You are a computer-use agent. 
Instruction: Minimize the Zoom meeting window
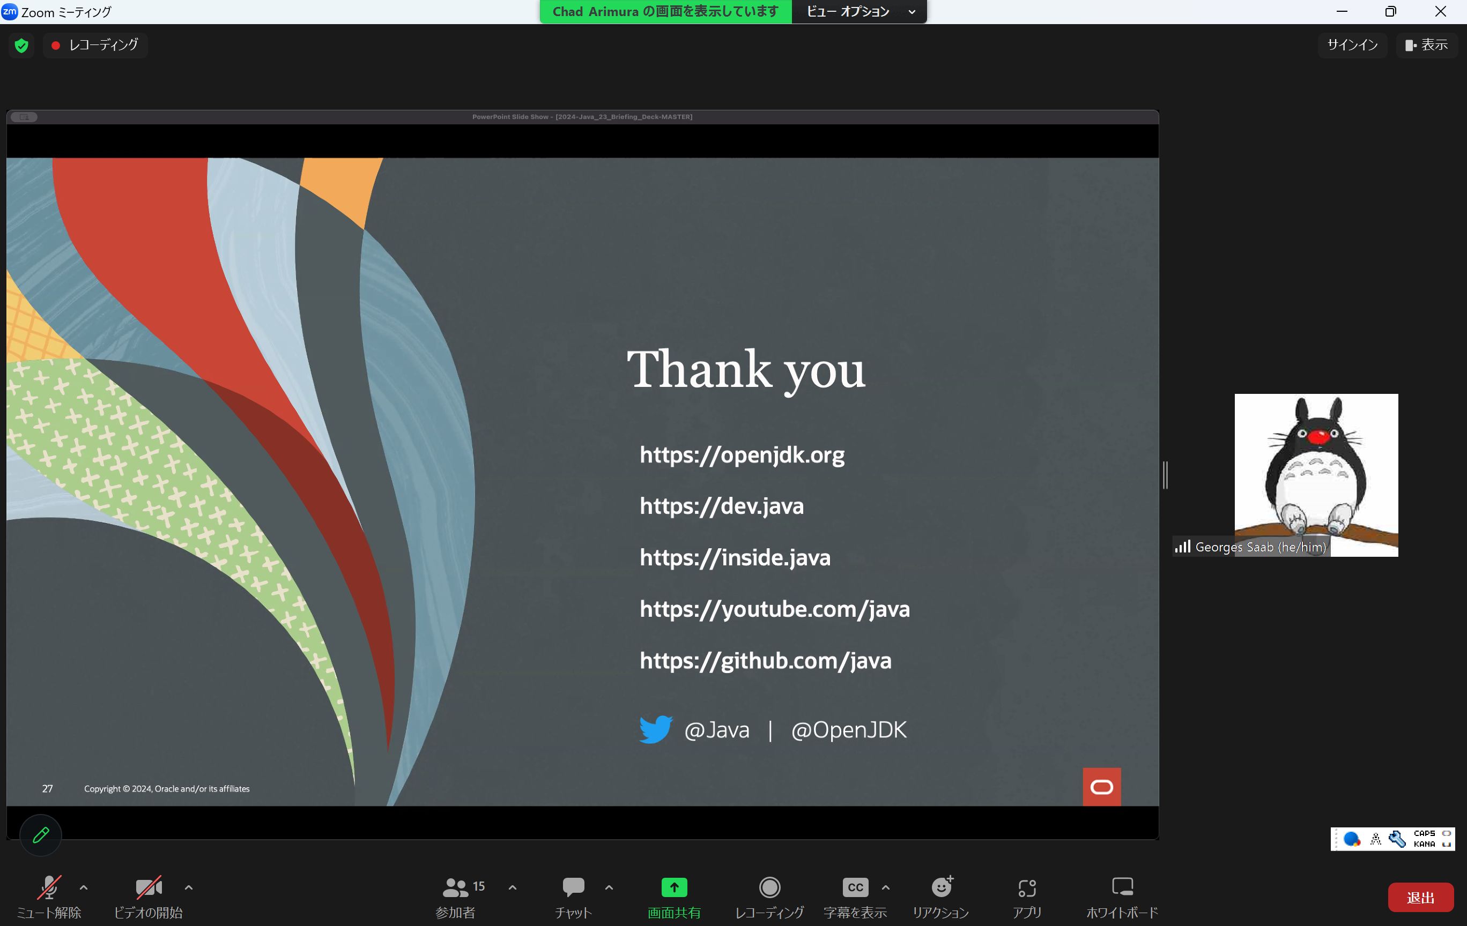[x=1342, y=12]
